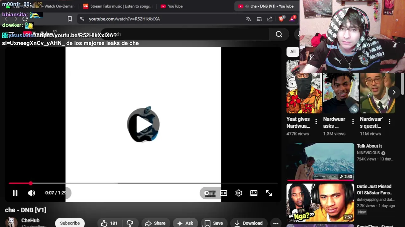The image size is (405, 227).
Task: Play "Dutie Just Pissed Off Sk8star" thumbnail
Action: (x=321, y=203)
